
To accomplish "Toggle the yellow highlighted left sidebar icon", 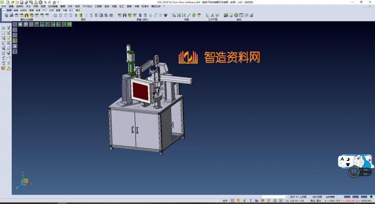I will tap(15, 41).
